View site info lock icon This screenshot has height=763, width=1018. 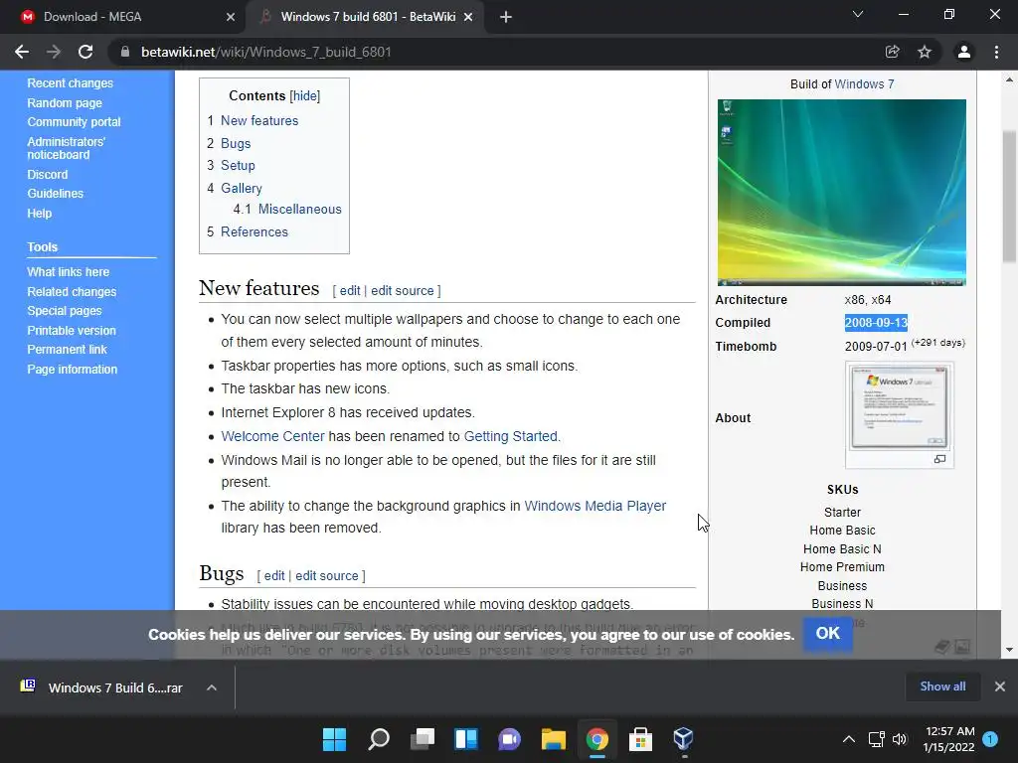click(124, 52)
